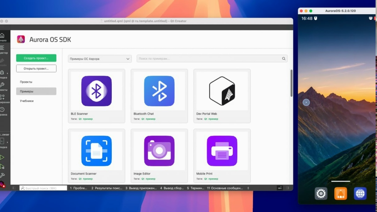Click the examples list vertical scrollbar
The width and height of the screenshot is (377, 212).
point(291,84)
